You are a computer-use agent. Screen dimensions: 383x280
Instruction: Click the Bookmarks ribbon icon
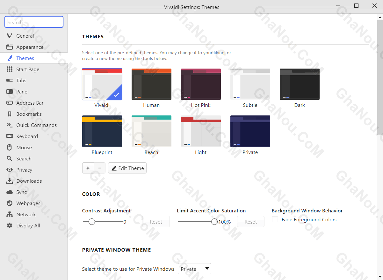(x=10, y=114)
